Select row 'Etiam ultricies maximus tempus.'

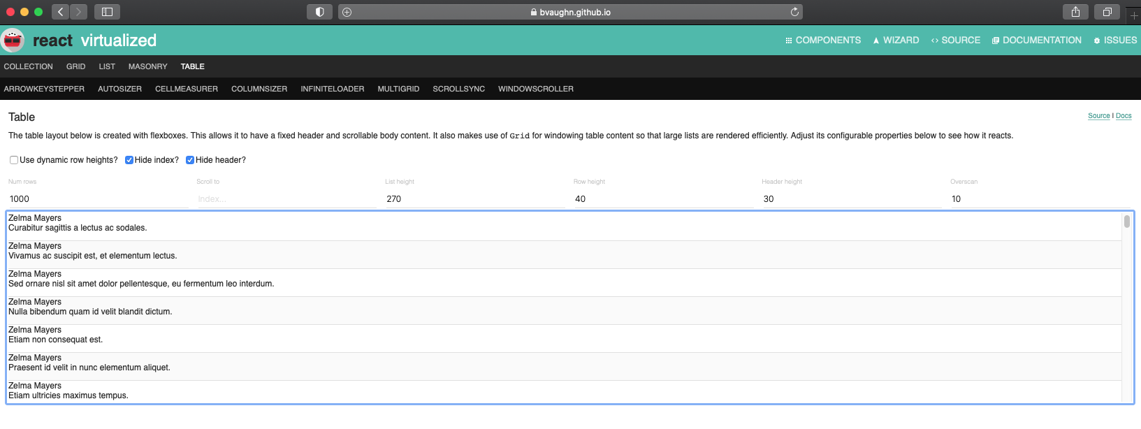564,392
